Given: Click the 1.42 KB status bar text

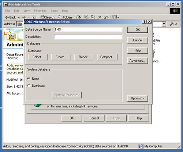Looking at the screenshot, I should tap(123, 146).
